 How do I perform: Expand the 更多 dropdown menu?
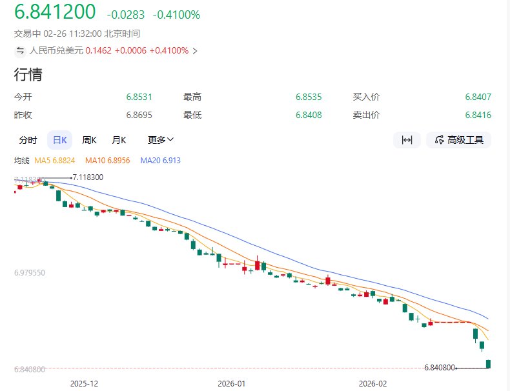161,140
